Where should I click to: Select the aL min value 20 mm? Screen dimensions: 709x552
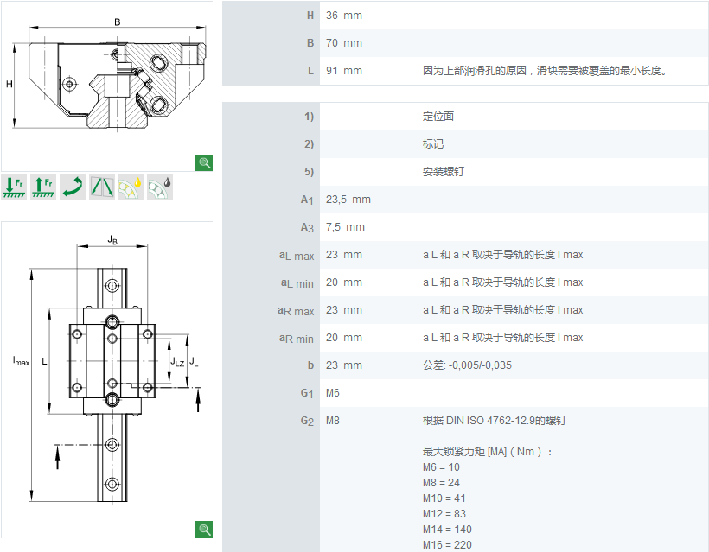click(344, 282)
